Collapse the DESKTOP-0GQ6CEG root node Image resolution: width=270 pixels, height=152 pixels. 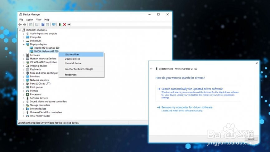point(20,30)
